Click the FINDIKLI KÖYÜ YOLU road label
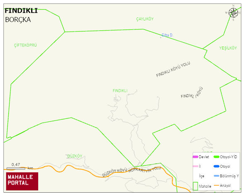Image resolution: width=245 pixels, height=196 pixels. (173, 69)
